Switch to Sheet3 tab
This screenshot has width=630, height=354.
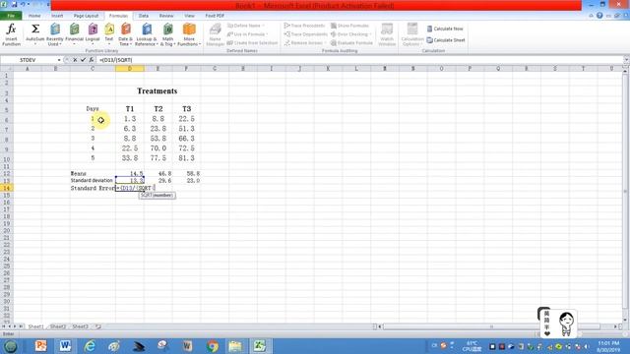click(x=80, y=326)
